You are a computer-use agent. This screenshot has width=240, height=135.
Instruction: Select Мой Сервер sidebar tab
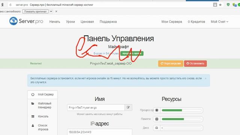click(42, 94)
